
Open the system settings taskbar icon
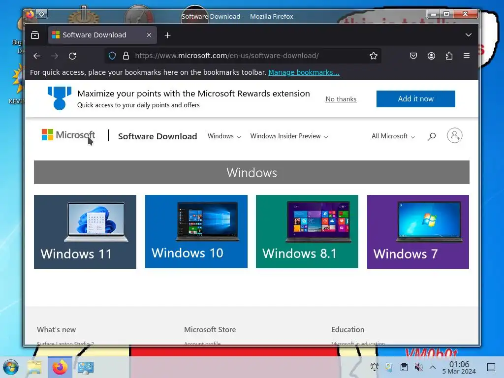click(86, 367)
